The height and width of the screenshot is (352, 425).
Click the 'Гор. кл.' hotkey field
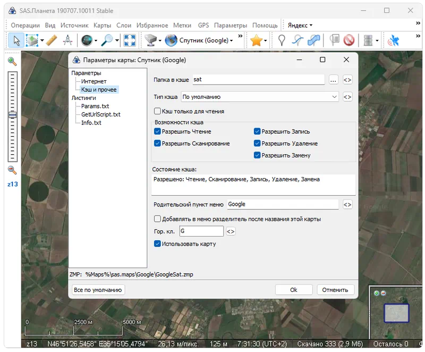tap(201, 231)
